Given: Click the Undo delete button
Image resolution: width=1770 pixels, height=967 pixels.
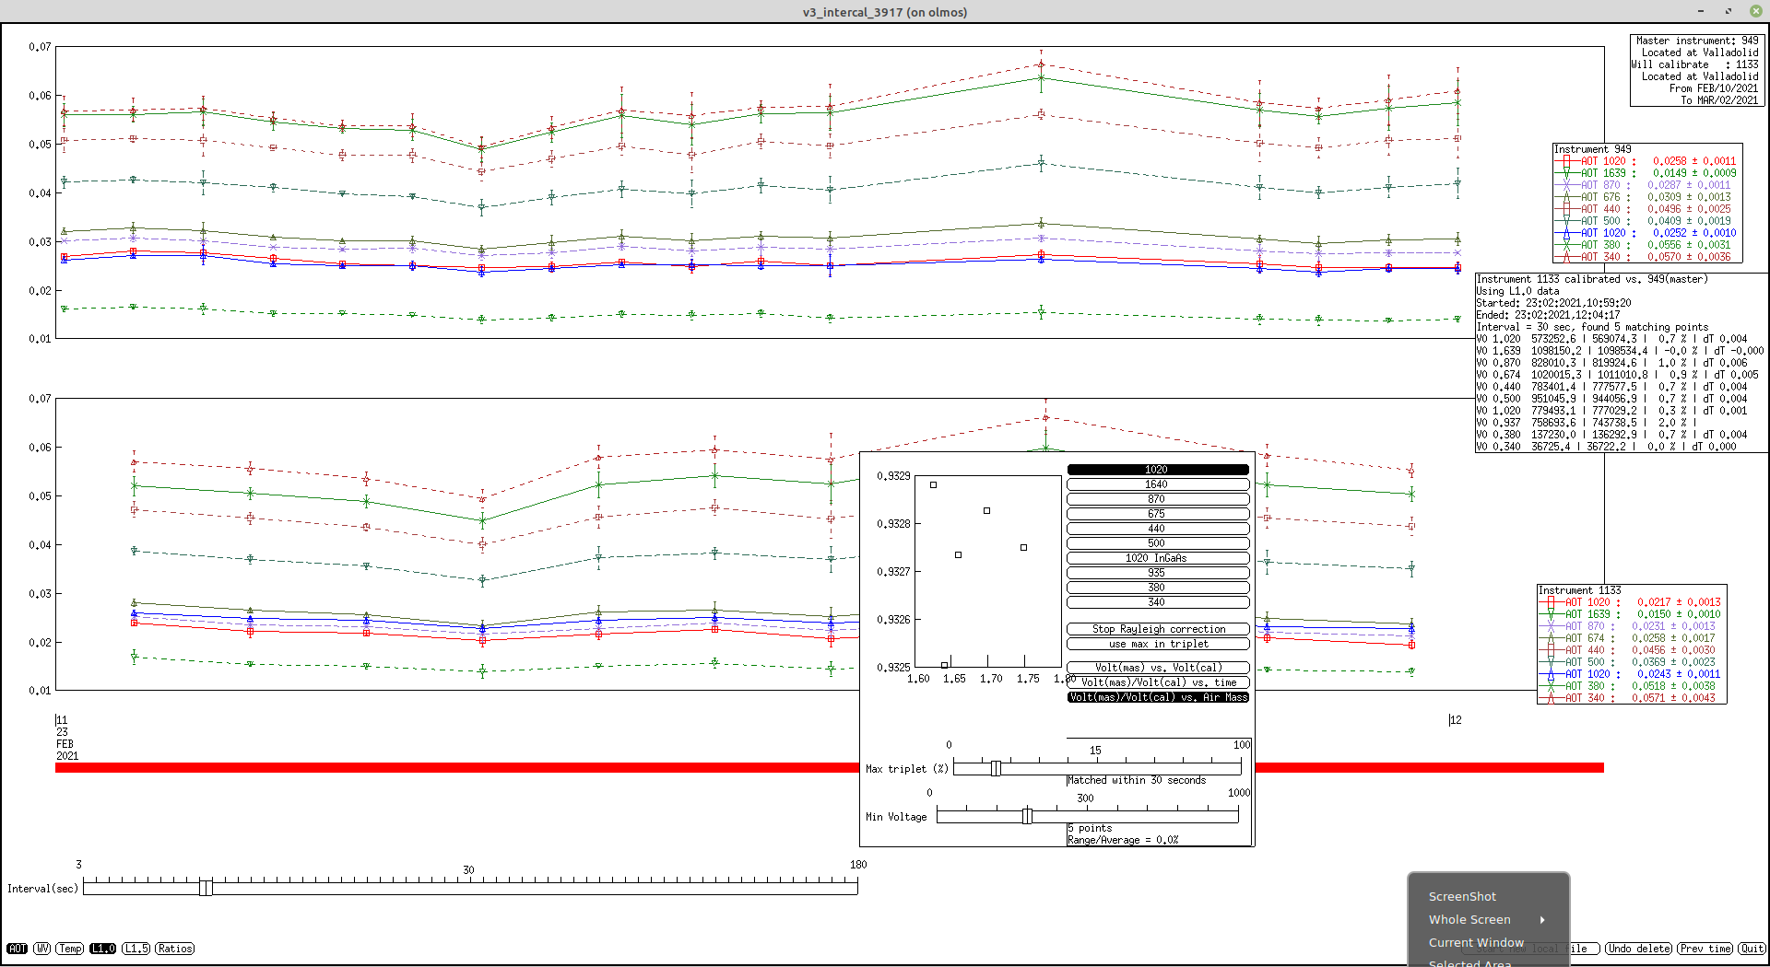Looking at the screenshot, I should click(x=1638, y=949).
